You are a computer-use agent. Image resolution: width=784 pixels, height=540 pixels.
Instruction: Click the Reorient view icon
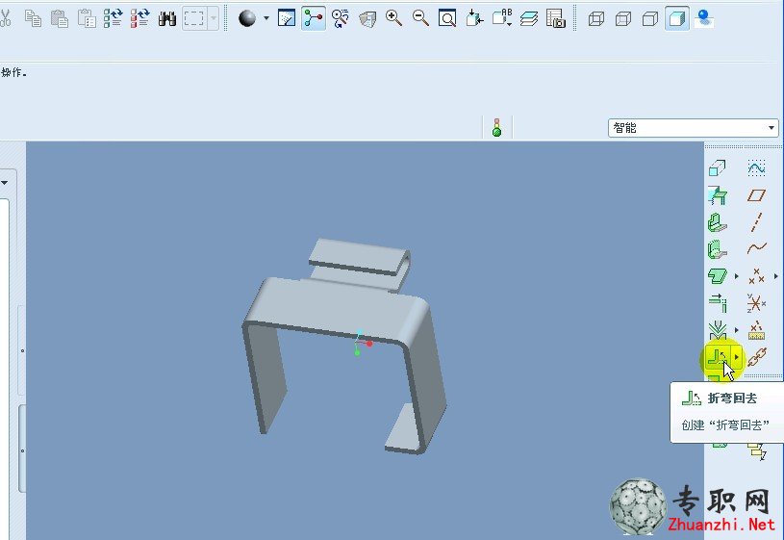[x=474, y=18]
